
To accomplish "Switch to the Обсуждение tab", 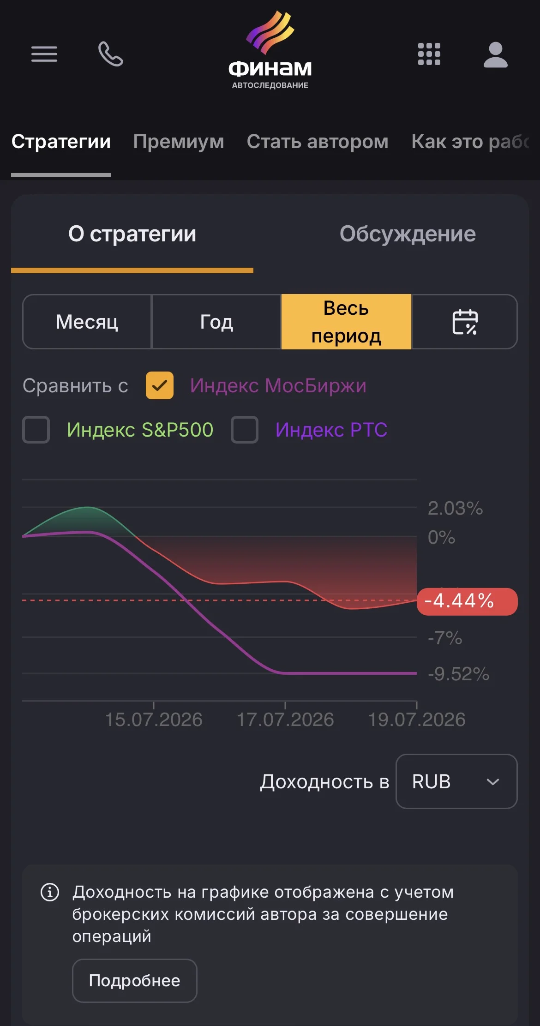I will tap(408, 234).
